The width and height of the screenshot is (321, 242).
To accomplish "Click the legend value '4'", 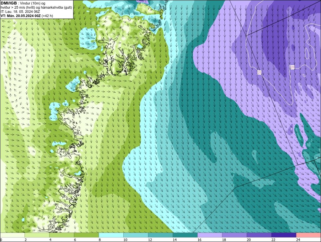I will pos(50,240).
